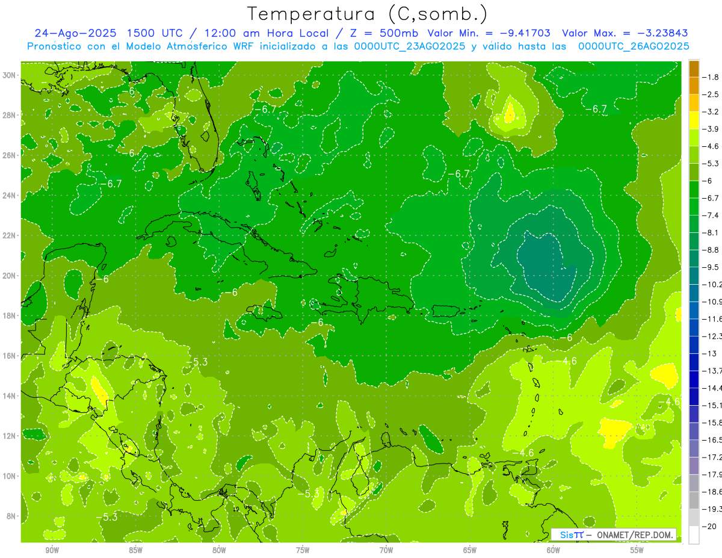
Task: Click the blue 'Sis' logo text in credit box
Action: [567, 535]
